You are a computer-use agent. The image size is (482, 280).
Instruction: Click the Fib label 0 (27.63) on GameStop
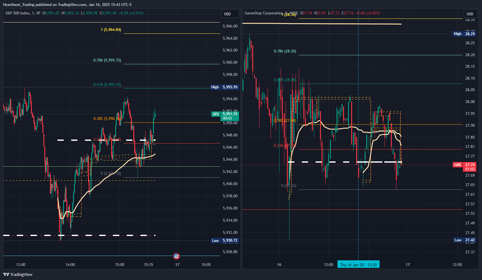point(288,186)
